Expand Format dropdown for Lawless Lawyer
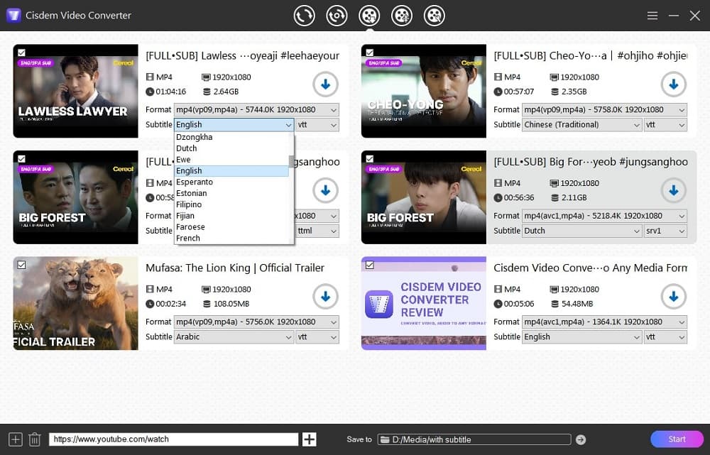The width and height of the screenshot is (710, 455). (x=256, y=109)
